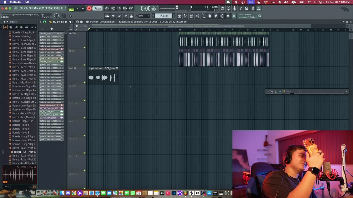Click the Stop button

tap(83, 9)
